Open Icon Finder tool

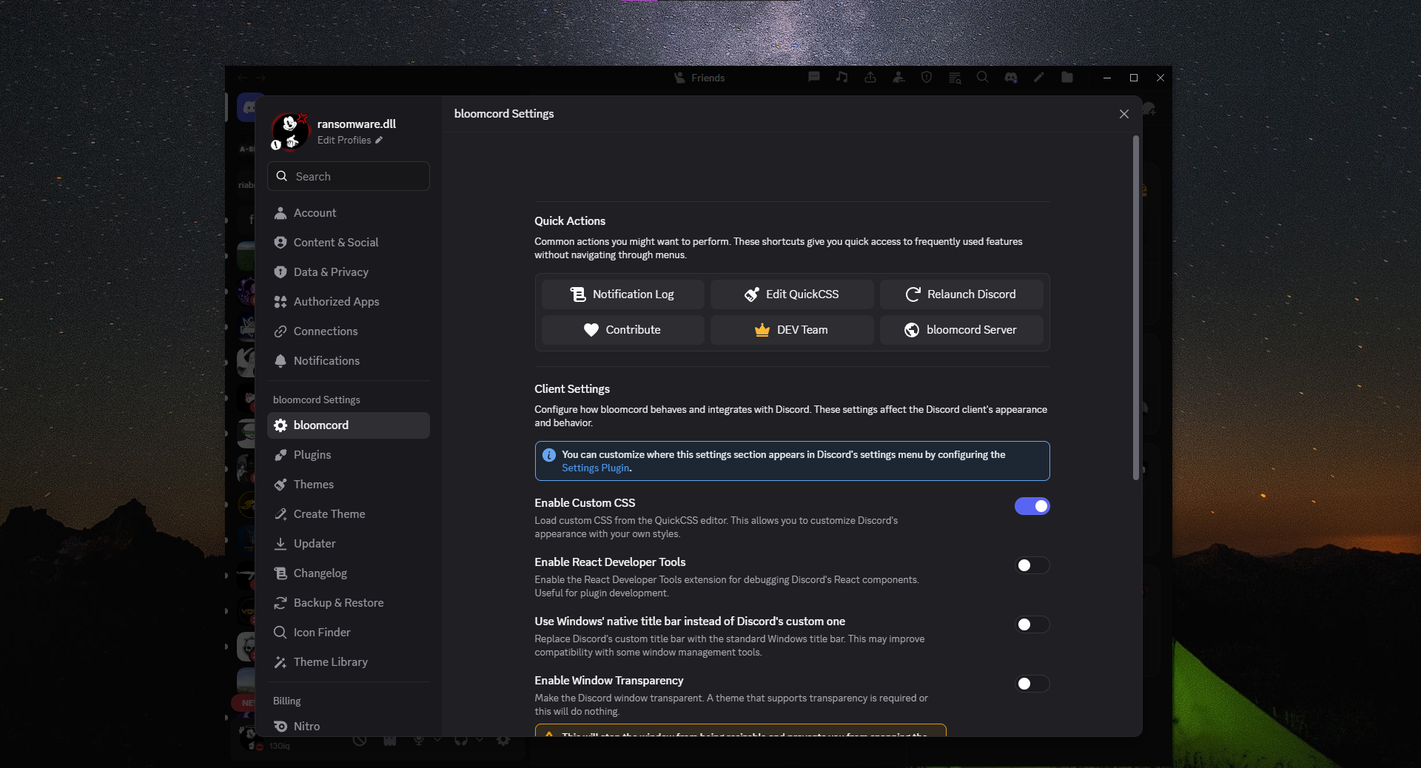[x=348, y=633]
